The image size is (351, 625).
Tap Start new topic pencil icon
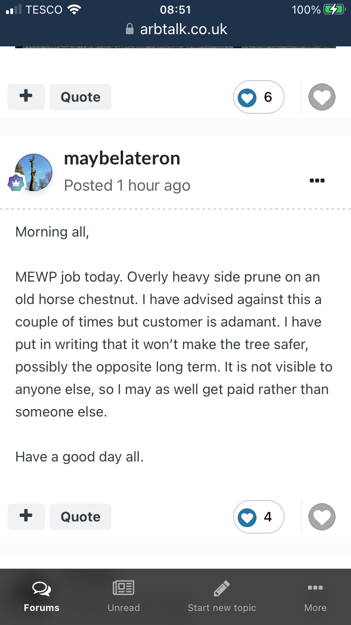[x=222, y=588]
